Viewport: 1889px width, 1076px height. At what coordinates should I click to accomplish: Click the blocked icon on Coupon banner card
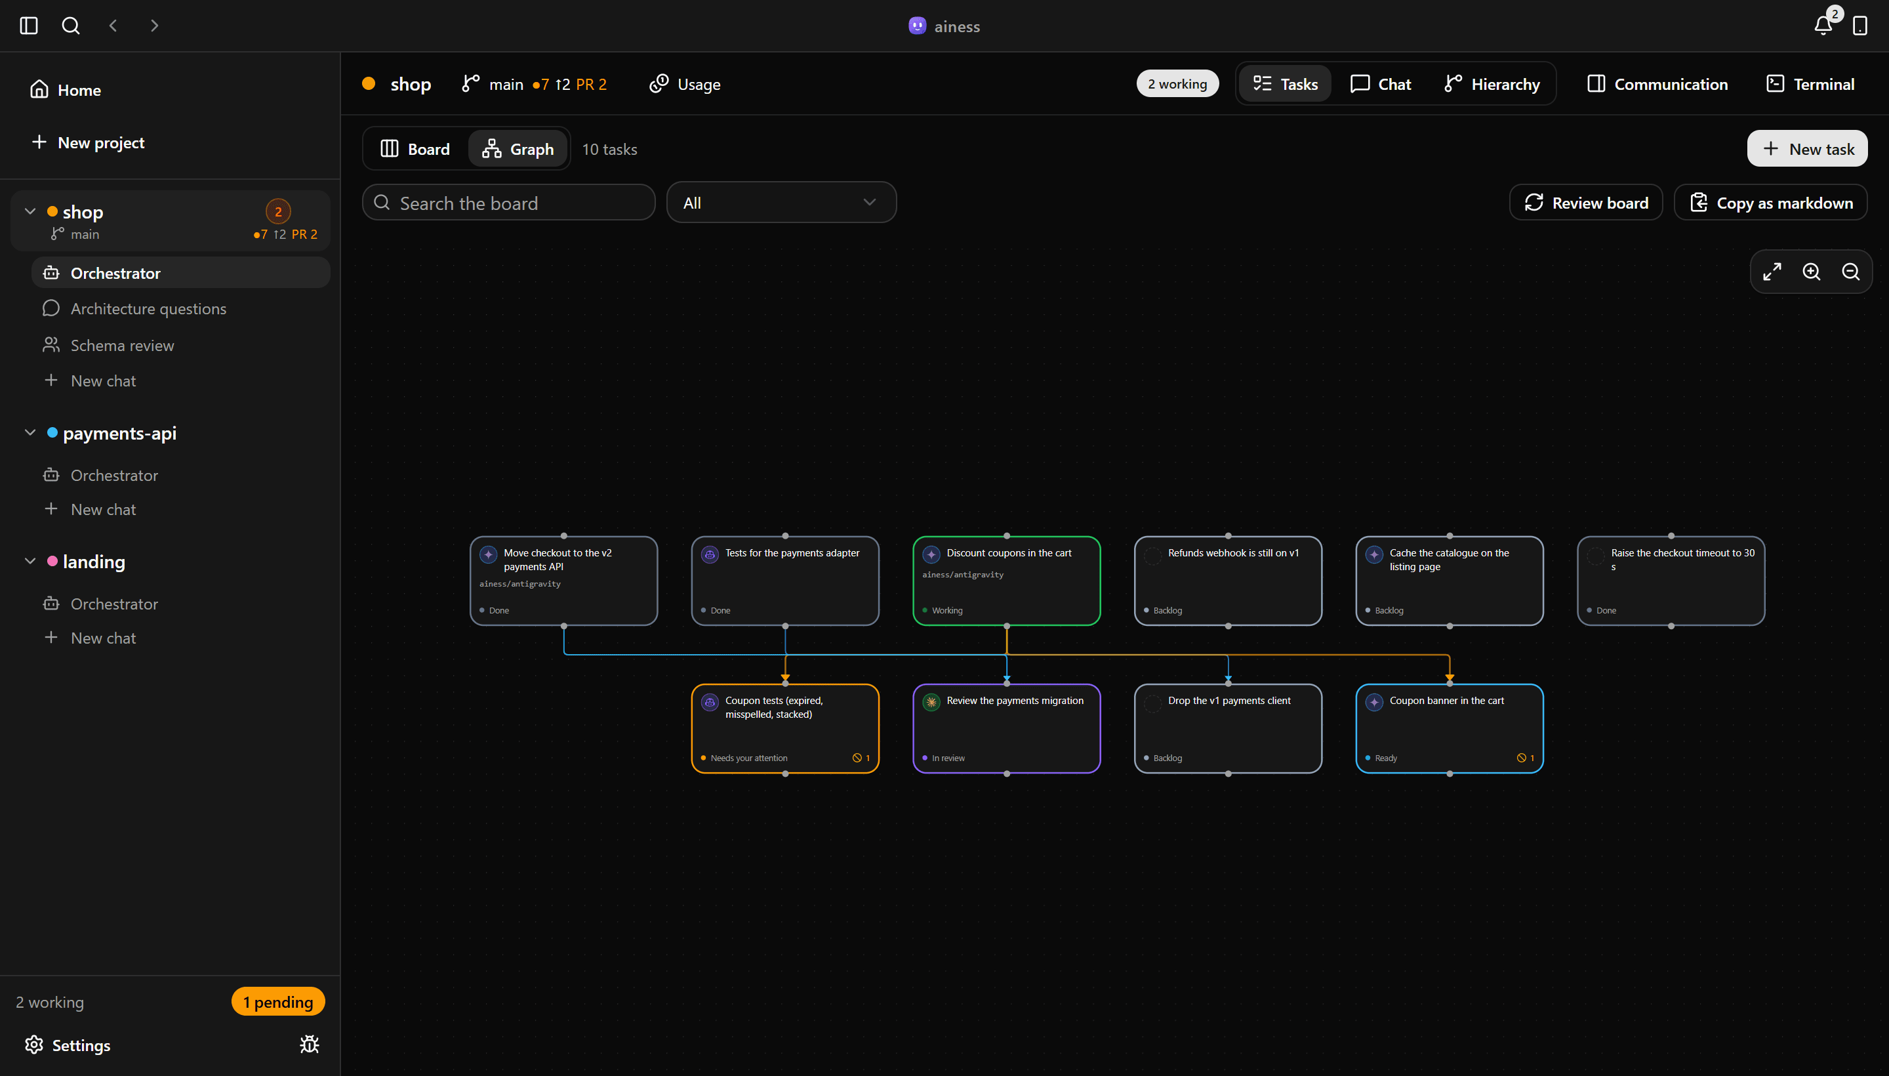pyautogui.click(x=1521, y=758)
